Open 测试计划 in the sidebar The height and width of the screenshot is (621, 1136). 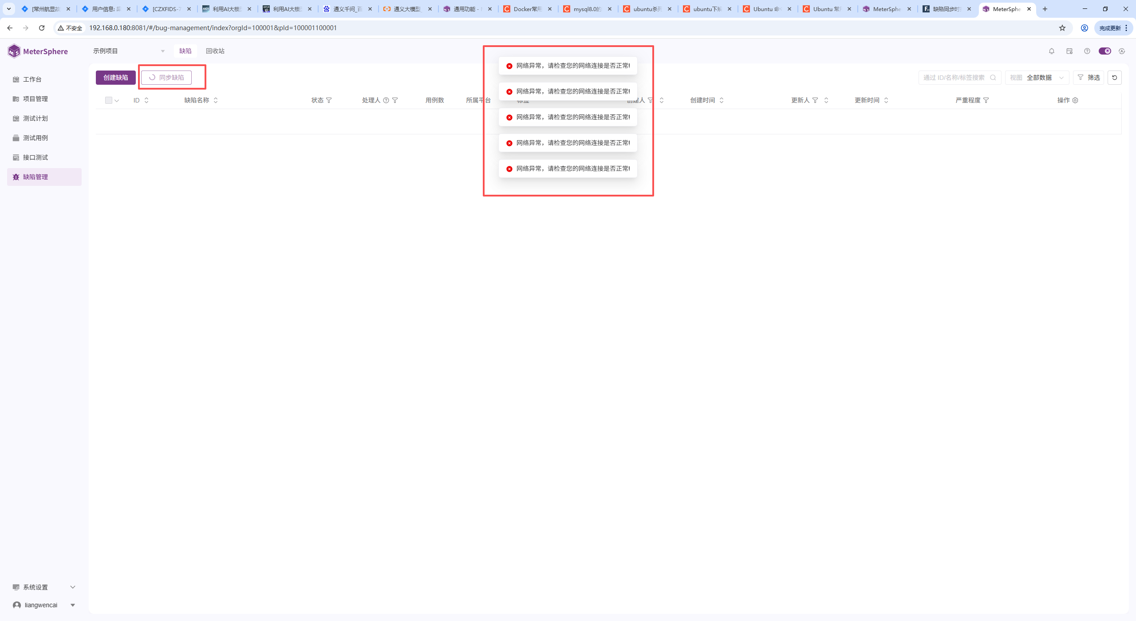pos(35,118)
